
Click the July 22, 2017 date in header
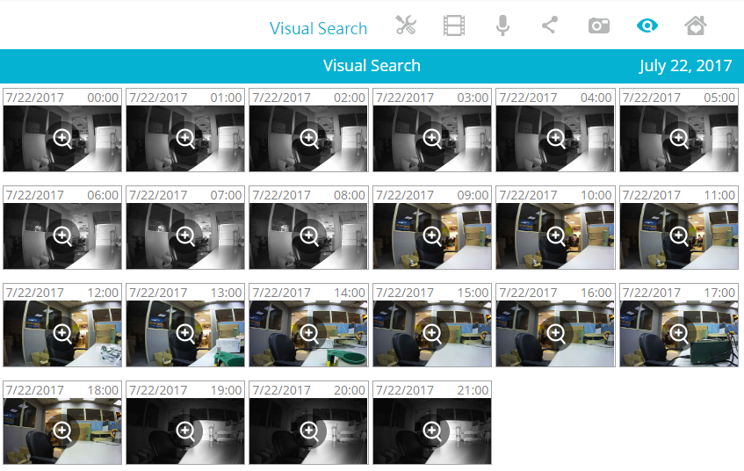[686, 66]
